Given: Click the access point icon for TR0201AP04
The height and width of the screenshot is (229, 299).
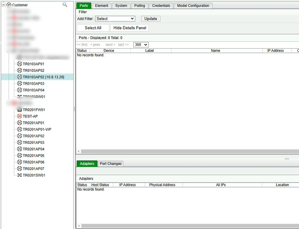Looking at the screenshot, I should click(19, 149).
